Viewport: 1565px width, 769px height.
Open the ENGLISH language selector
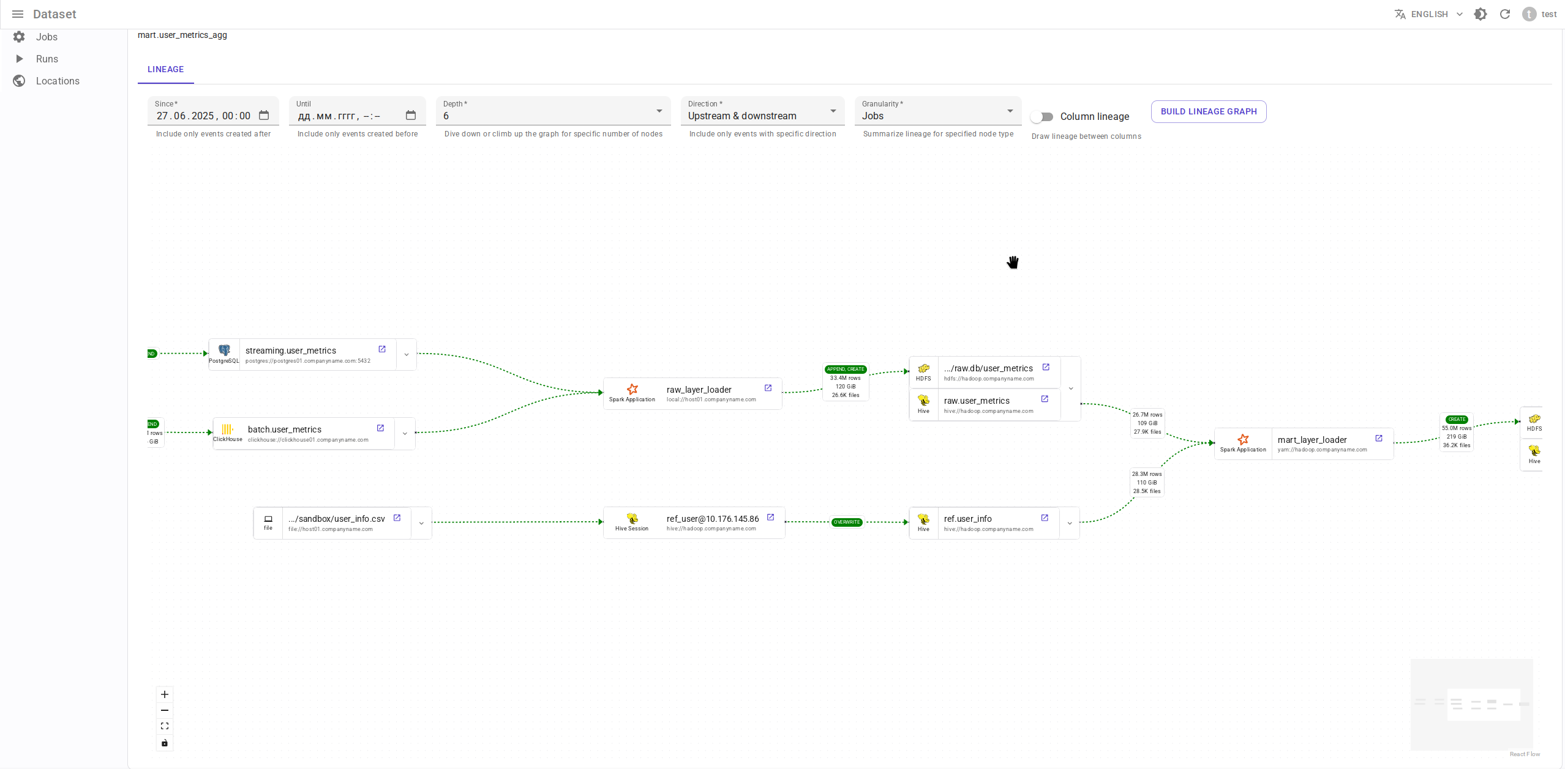click(1429, 14)
